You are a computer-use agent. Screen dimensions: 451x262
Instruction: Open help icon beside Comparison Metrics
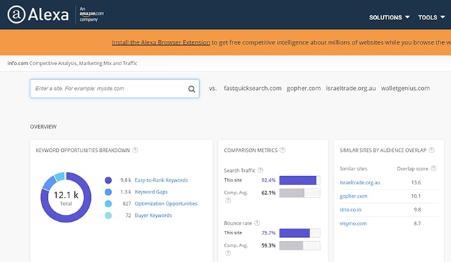tap(282, 150)
